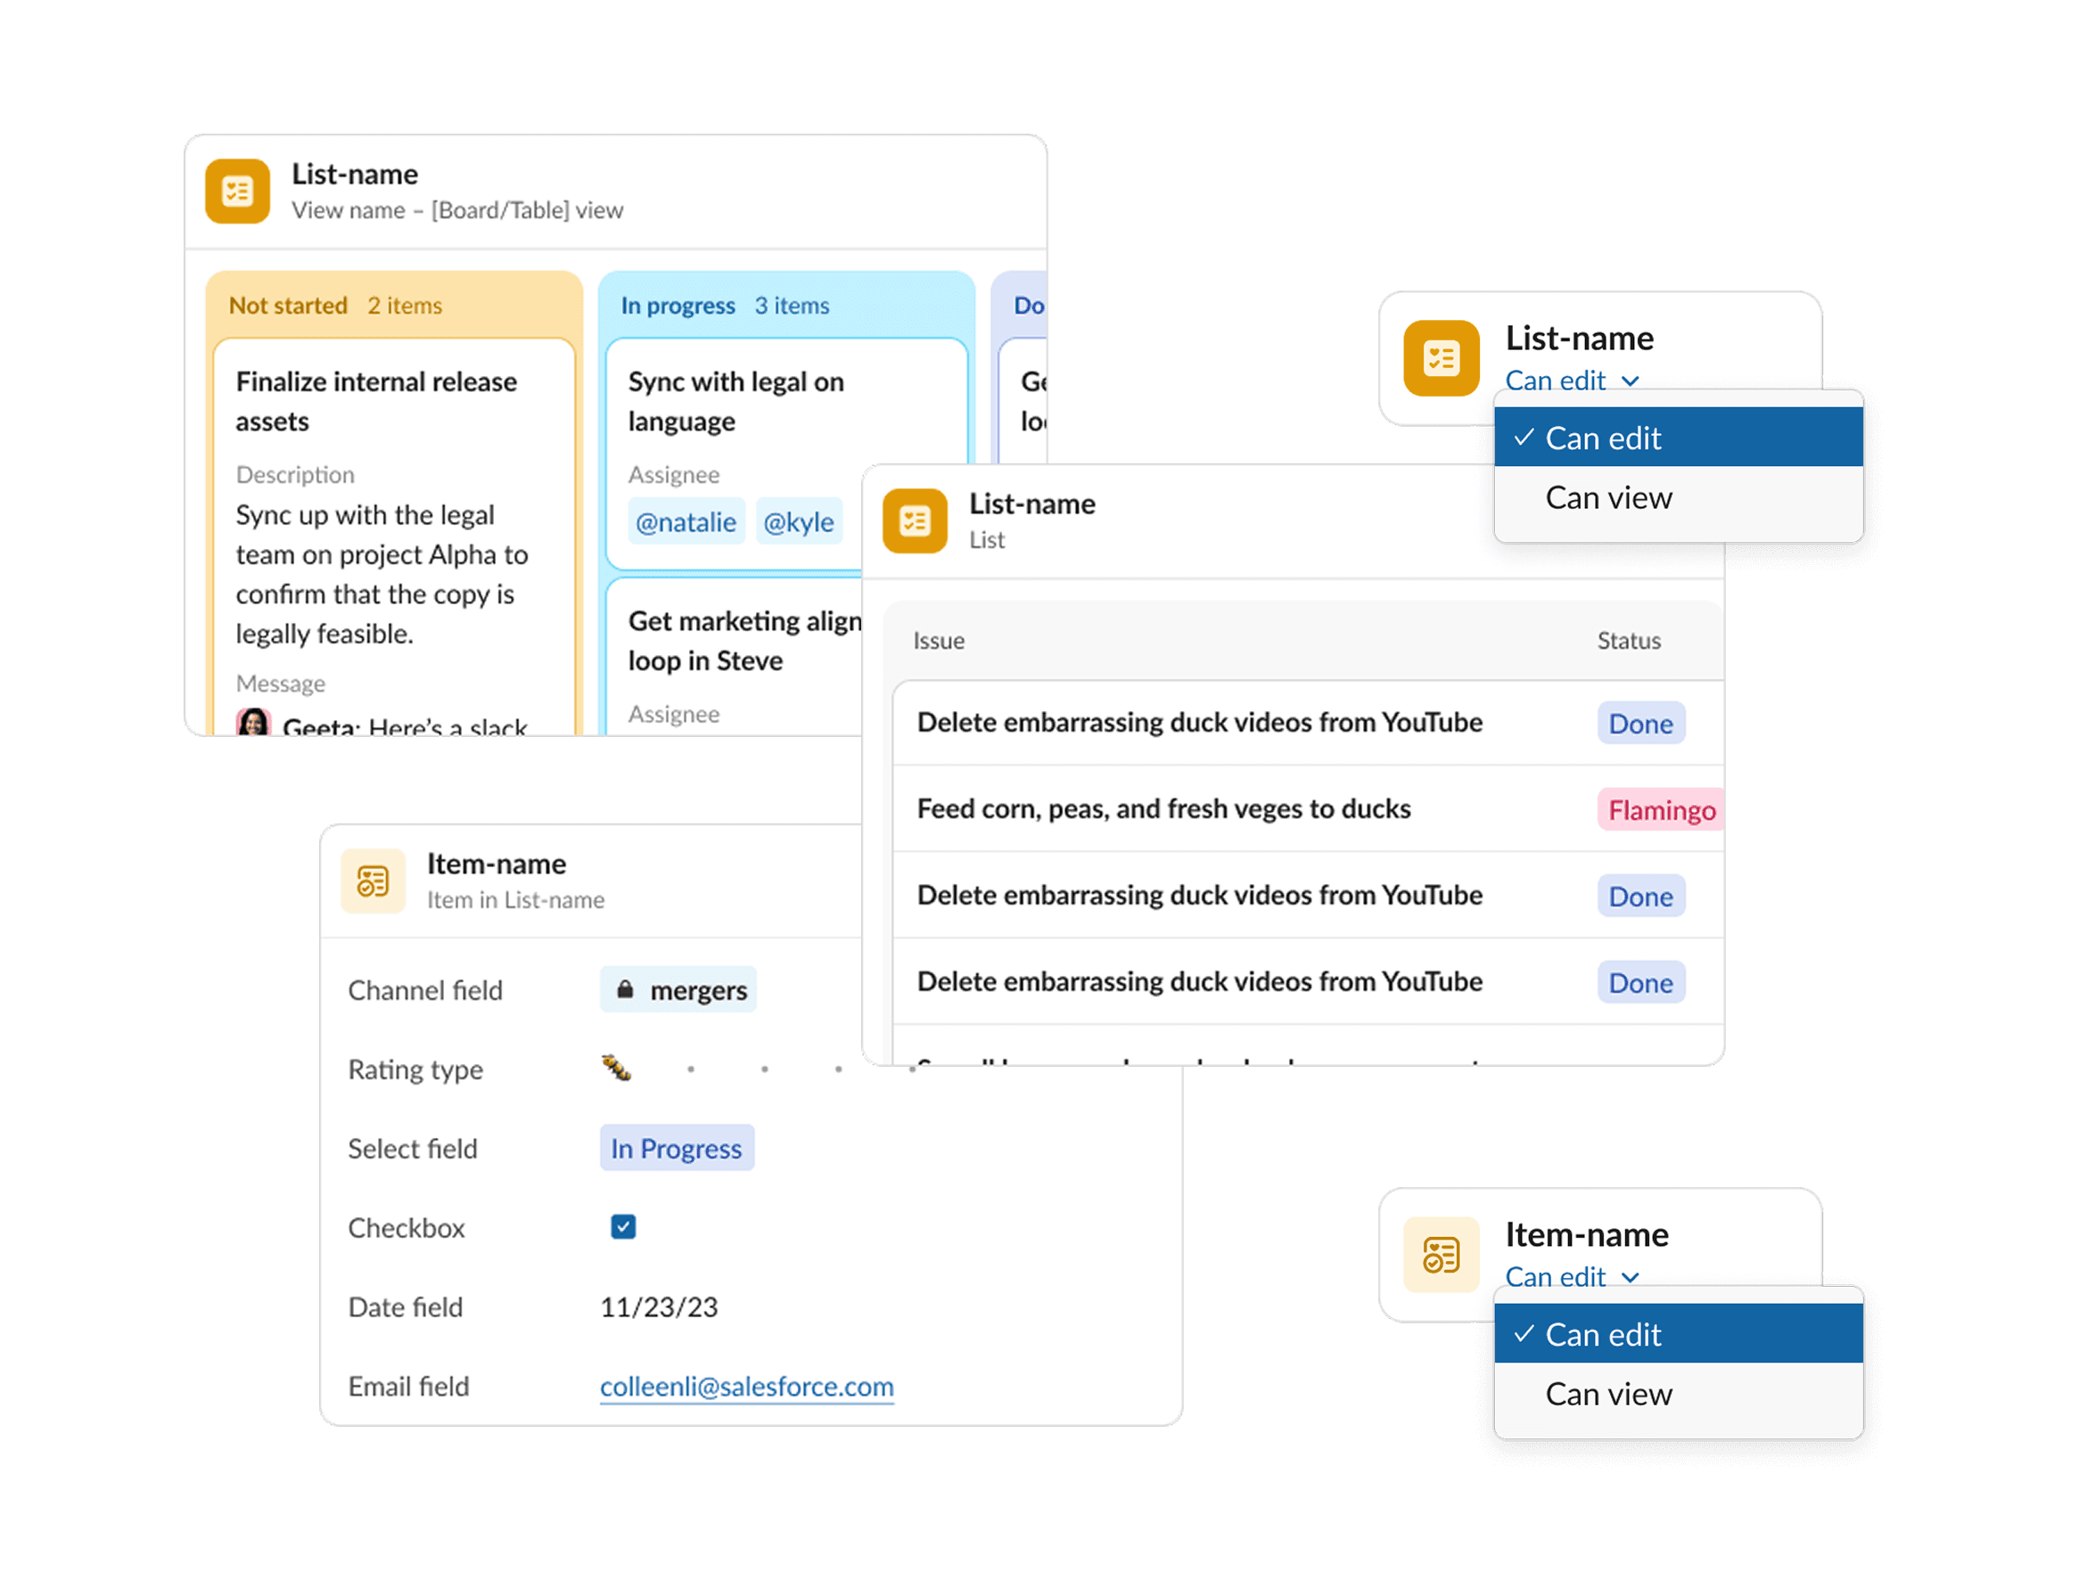Viewport: 2095px width, 1572px height.
Task: Open the In Progress select field
Action: pos(677,1149)
